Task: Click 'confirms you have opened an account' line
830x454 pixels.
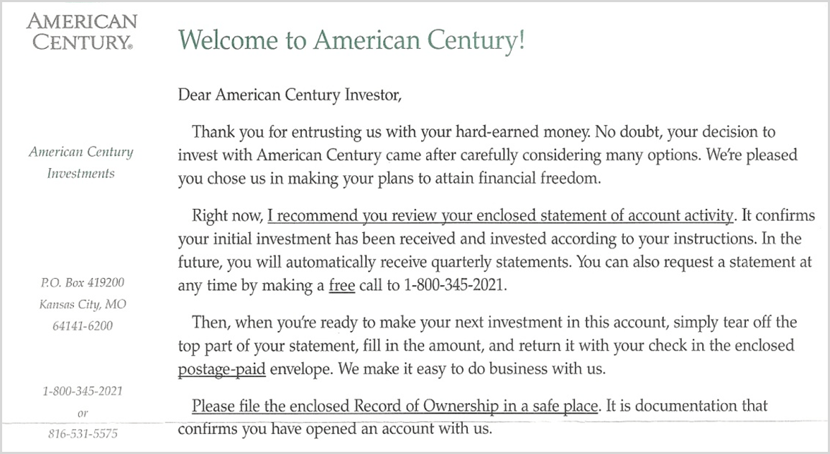Action: [334, 430]
